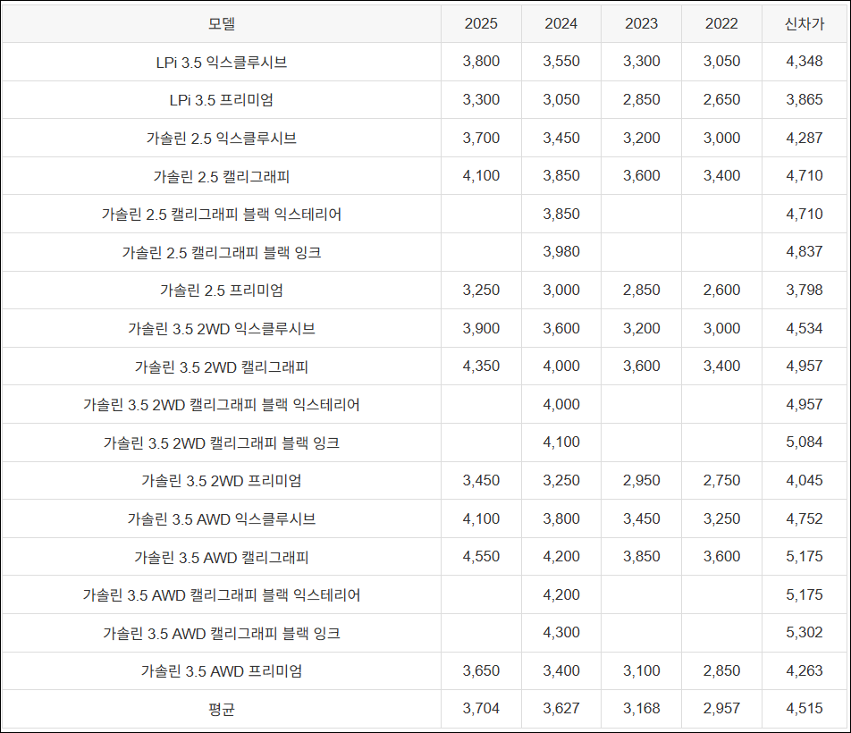Select 가솔린 2.5 캘리그래피 블랙 잉크 label
Screen dimensions: 851x733
pos(222,252)
